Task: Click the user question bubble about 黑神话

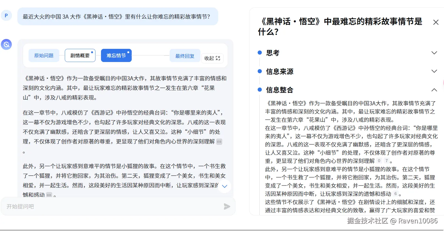Action: click(118, 16)
